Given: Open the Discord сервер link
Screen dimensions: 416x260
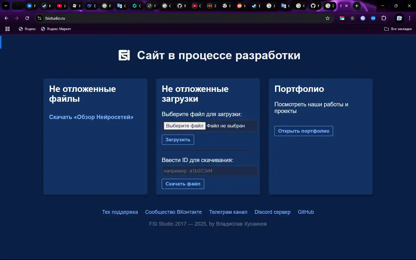Looking at the screenshot, I should point(272,212).
